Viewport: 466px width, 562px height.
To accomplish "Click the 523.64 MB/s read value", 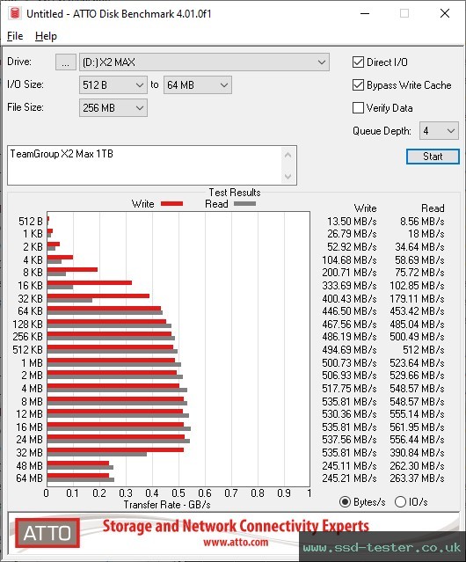I will coord(418,362).
